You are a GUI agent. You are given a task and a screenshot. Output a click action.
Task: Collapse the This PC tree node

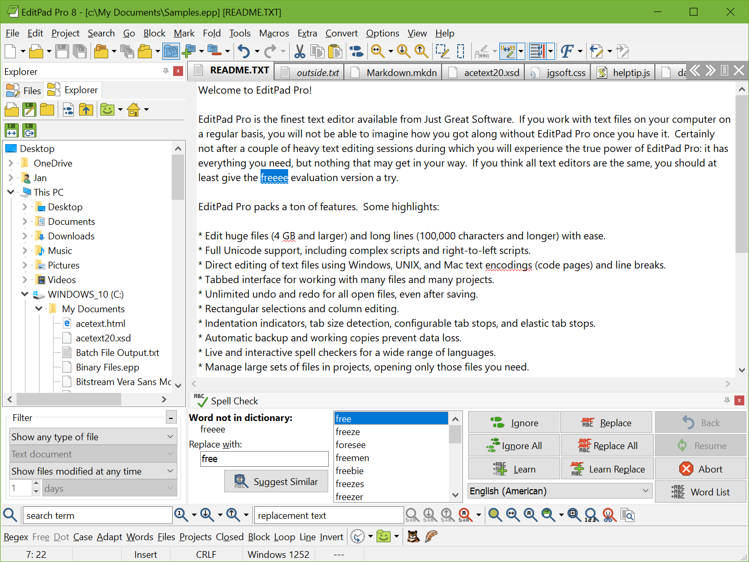pos(11,192)
